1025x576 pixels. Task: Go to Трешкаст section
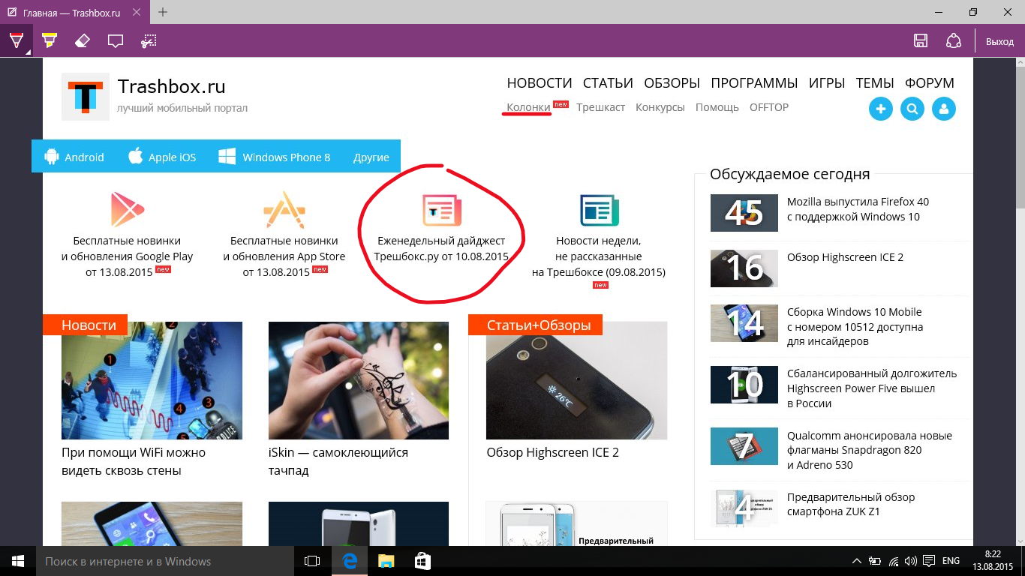[x=600, y=107]
